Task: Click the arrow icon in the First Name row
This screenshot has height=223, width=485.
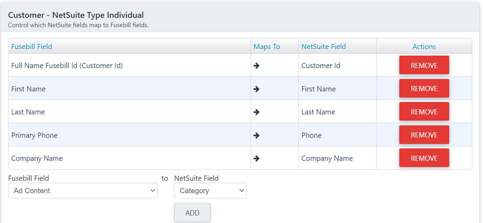Action: (256, 89)
